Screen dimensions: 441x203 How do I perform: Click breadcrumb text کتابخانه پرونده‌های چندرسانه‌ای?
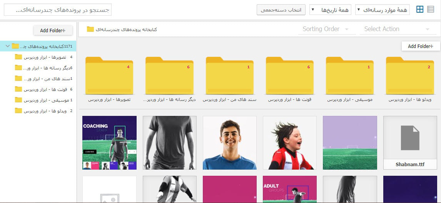[126, 30]
